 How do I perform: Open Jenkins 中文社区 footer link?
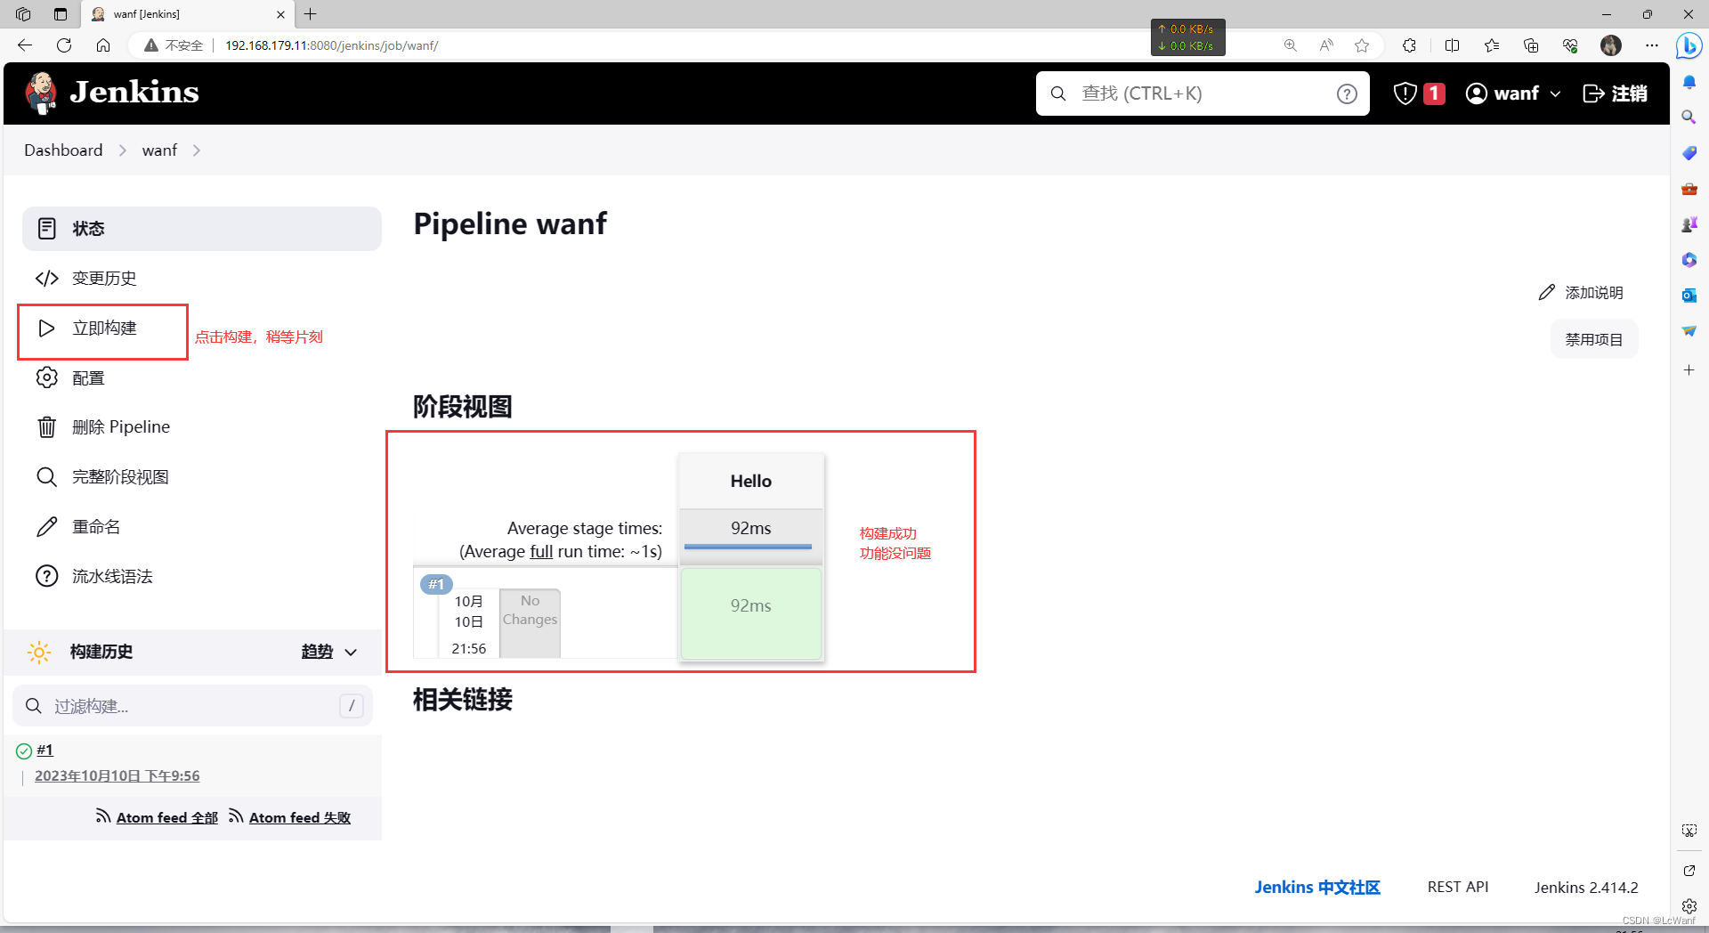coord(1317,888)
